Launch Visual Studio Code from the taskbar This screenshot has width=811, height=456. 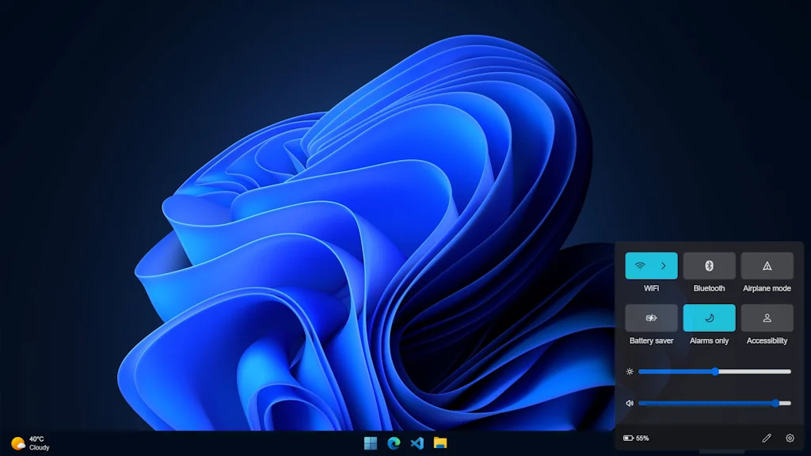click(x=416, y=443)
